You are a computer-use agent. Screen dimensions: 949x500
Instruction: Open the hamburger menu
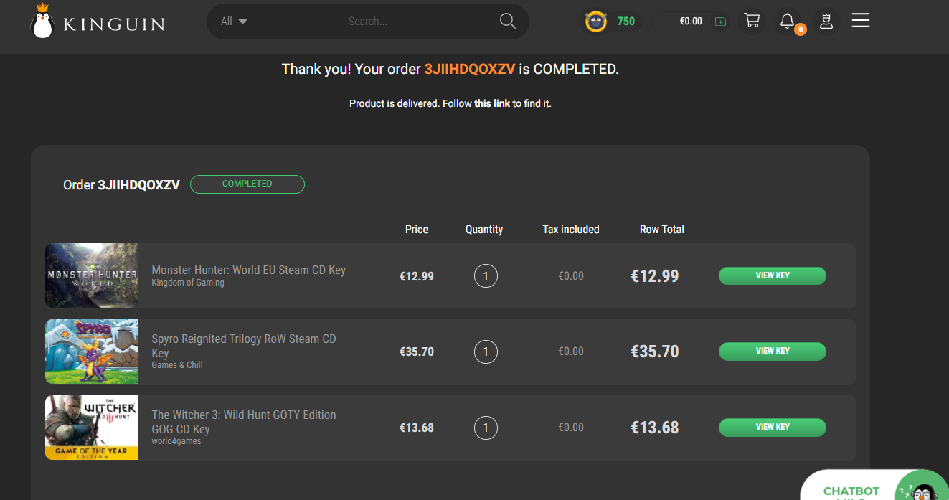tap(861, 21)
